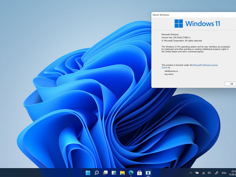Click the Search magnifier icon on taskbar
This screenshot has height=177, width=236.
[97, 173]
